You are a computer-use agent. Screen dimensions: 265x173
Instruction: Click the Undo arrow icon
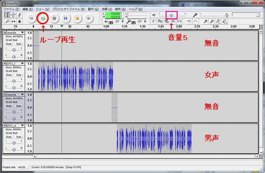point(189,22)
